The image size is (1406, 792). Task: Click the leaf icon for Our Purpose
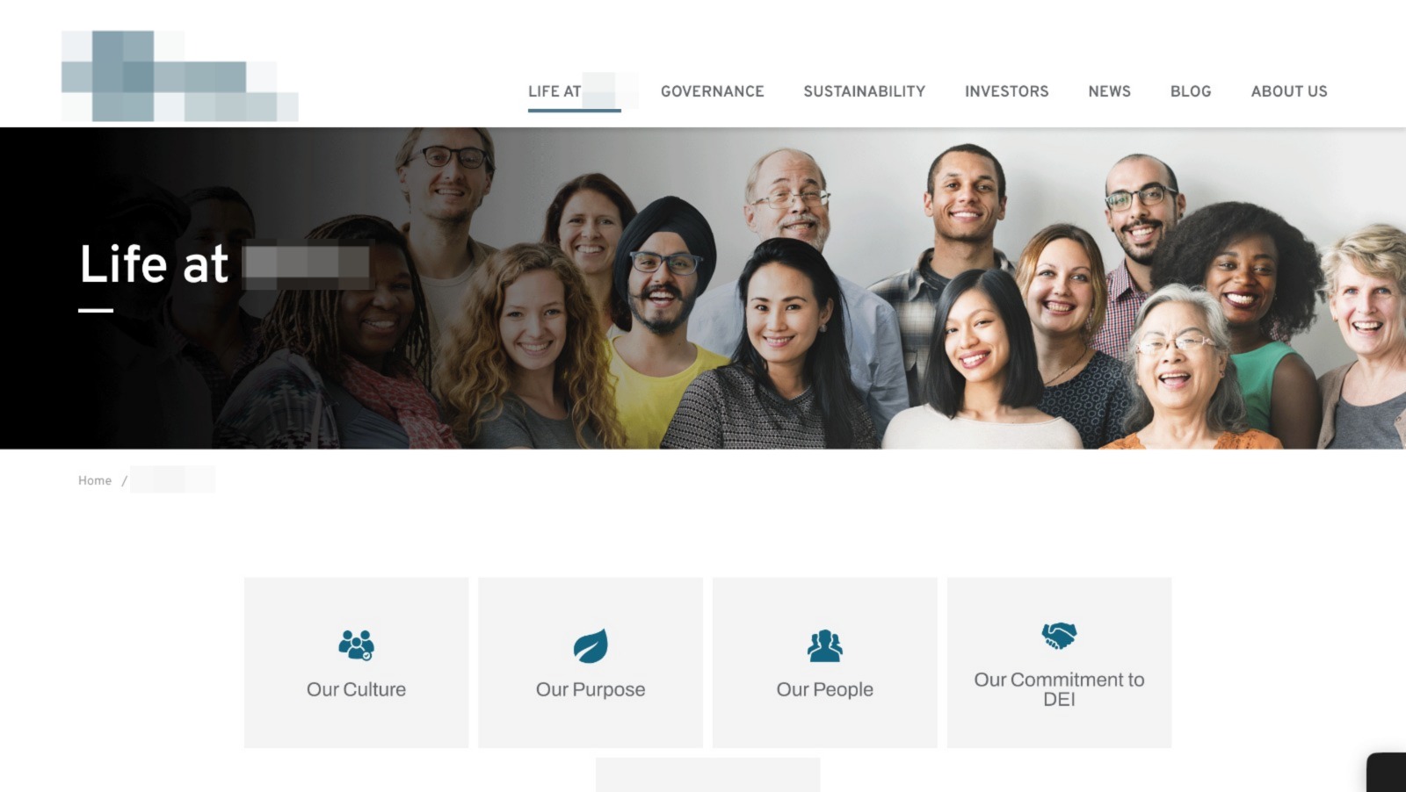[591, 645]
